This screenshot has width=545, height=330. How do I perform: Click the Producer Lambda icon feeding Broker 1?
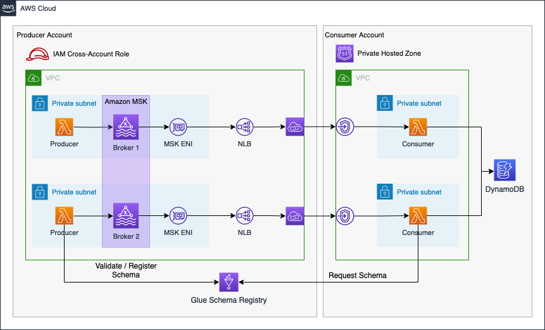coord(65,127)
